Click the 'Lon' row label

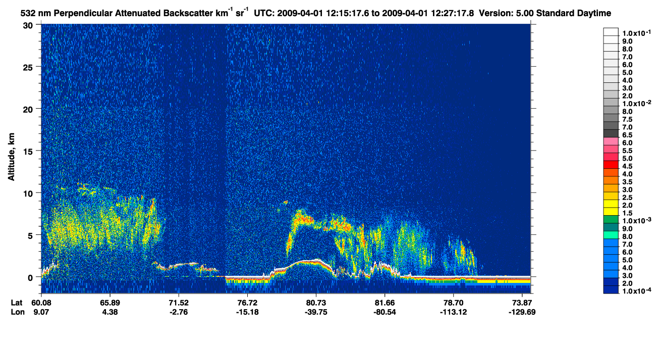(17, 312)
